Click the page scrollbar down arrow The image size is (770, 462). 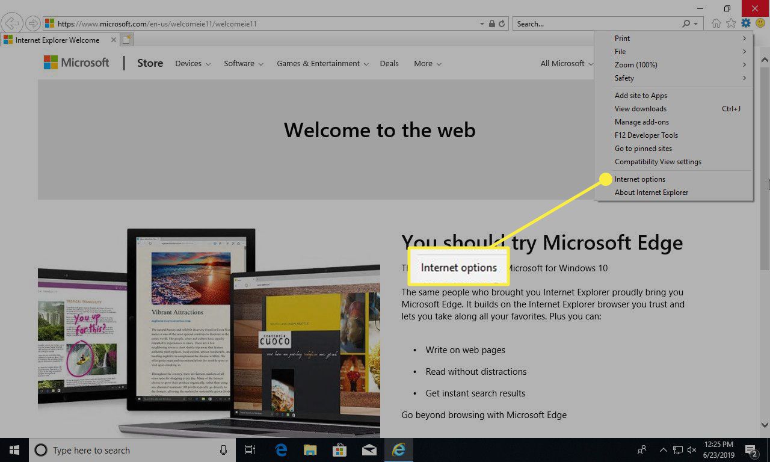click(765, 424)
